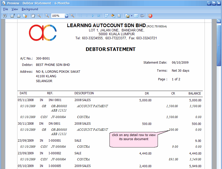Open the zoom percentage dropdown
This screenshot has height=169, width=222.
67,16
